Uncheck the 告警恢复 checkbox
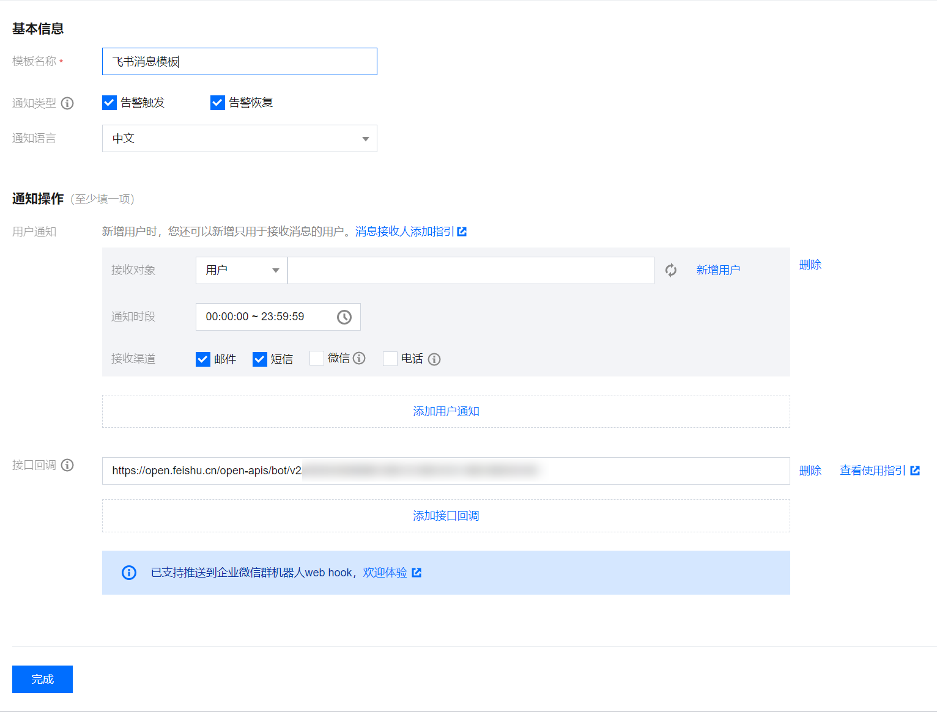This screenshot has width=937, height=712. pyautogui.click(x=218, y=103)
